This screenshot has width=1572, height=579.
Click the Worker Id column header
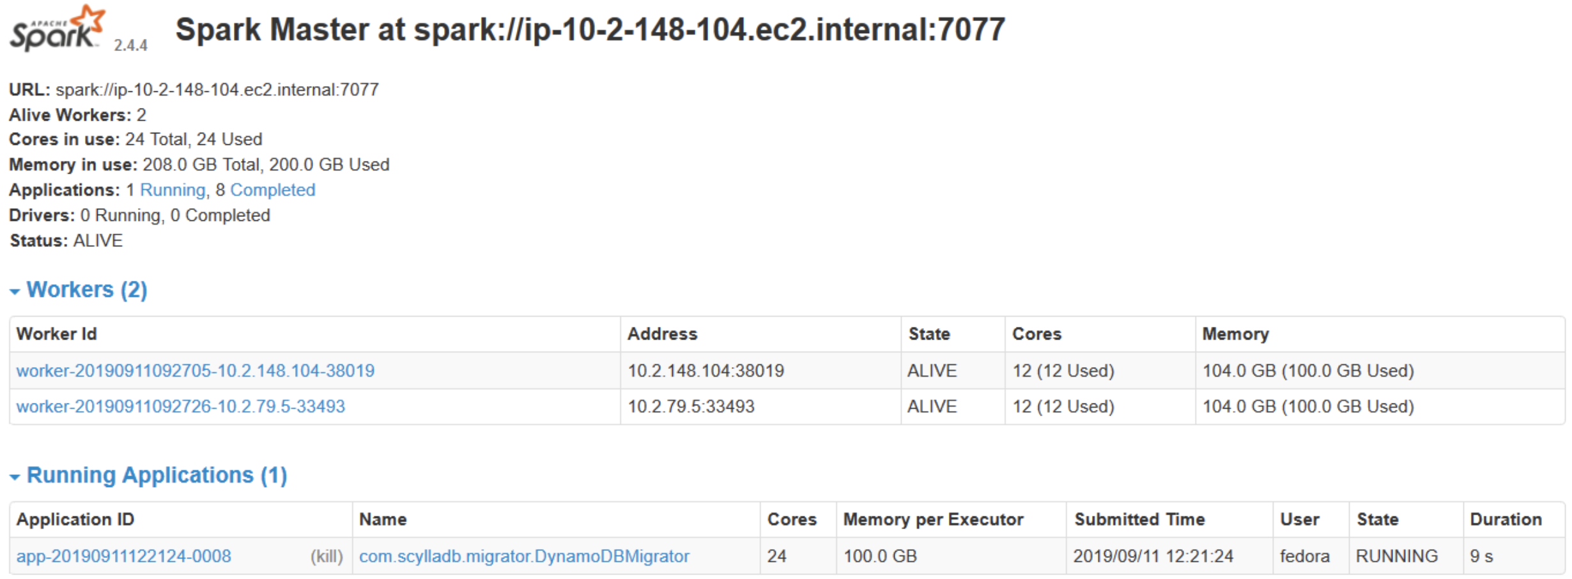pyautogui.click(x=57, y=334)
